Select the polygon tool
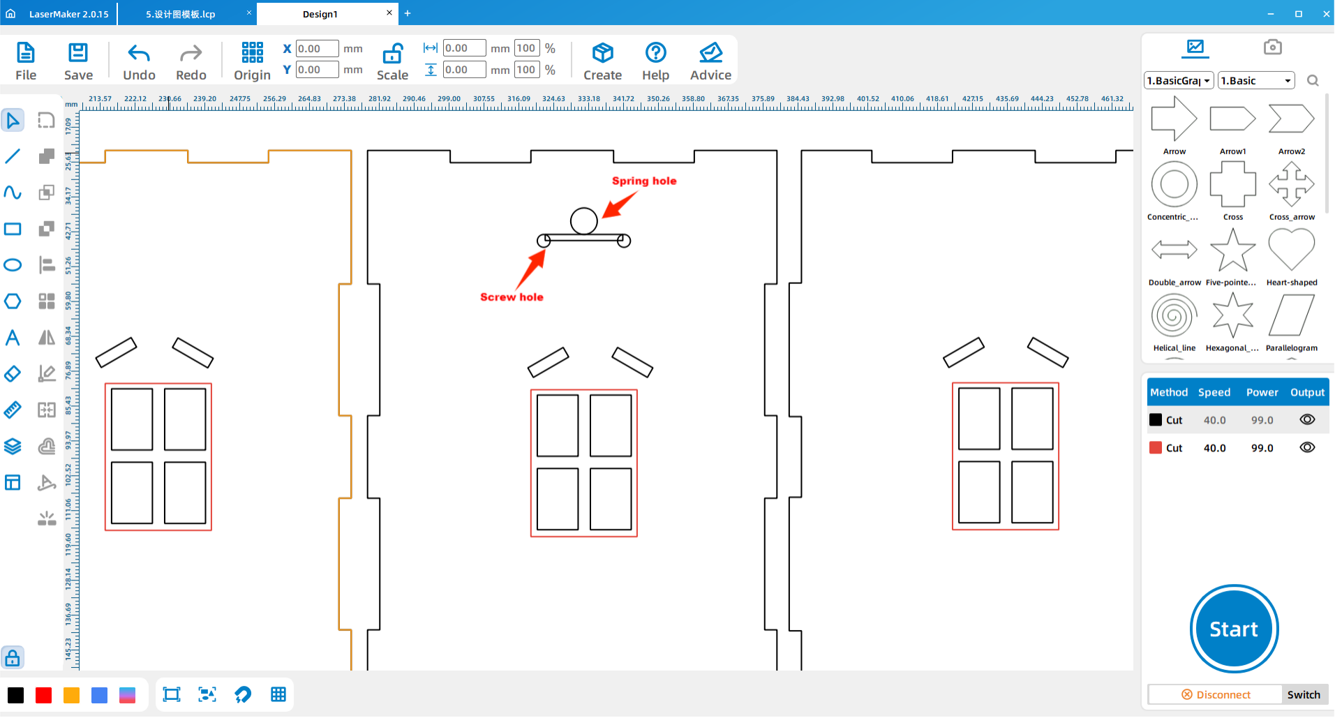The width and height of the screenshot is (1335, 718). point(13,301)
